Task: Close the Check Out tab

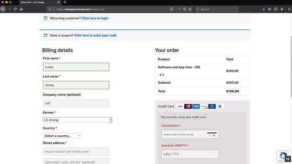Action: point(58,2)
